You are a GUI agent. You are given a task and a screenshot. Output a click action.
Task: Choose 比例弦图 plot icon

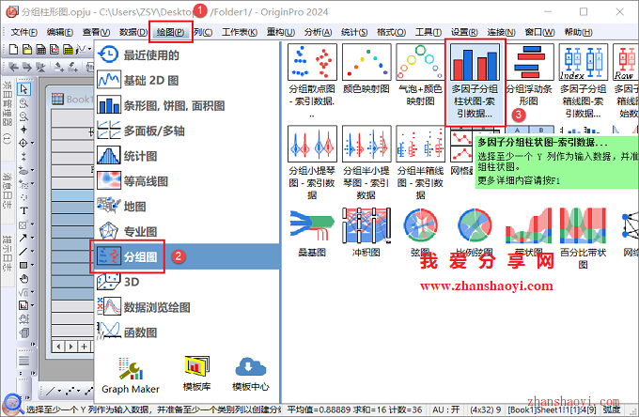click(475, 225)
